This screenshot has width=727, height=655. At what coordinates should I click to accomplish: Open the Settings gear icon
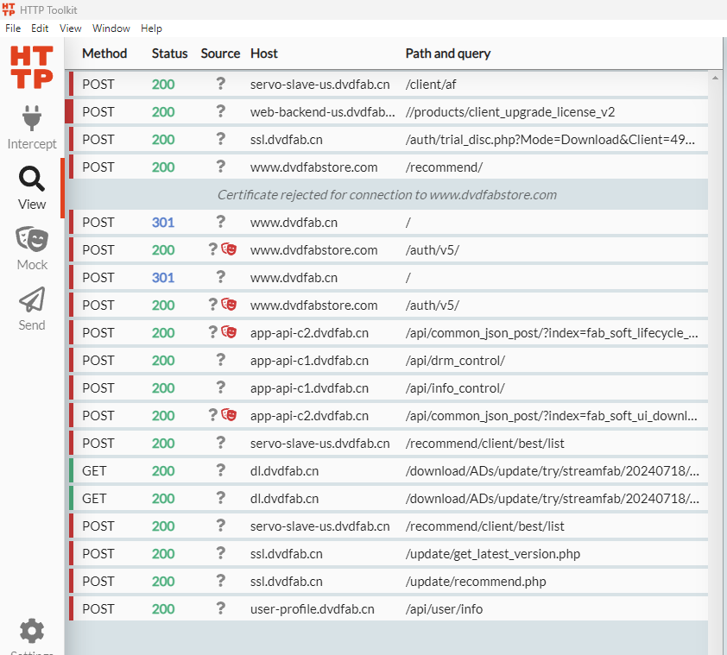(32, 632)
